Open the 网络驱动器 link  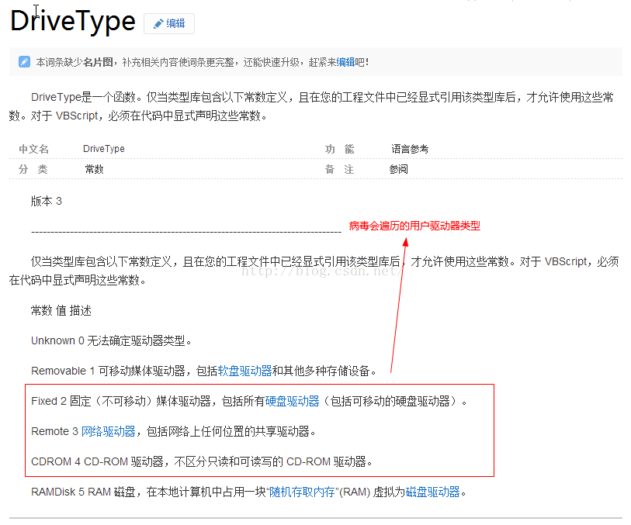108,431
